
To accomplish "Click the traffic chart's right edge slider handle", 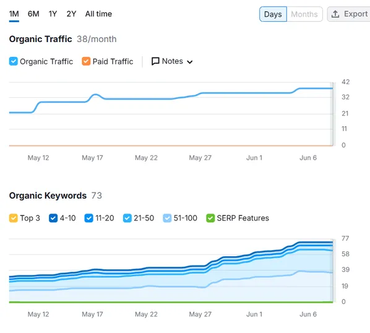I will (x=333, y=114).
